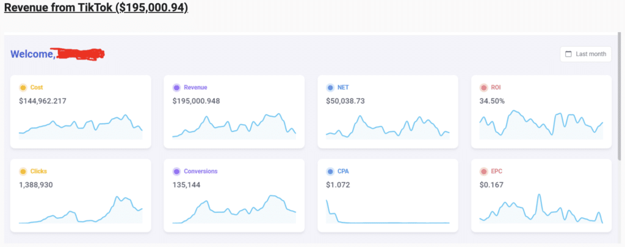Click the Revenue from TikTok heading
The height and width of the screenshot is (247, 625).
click(96, 9)
